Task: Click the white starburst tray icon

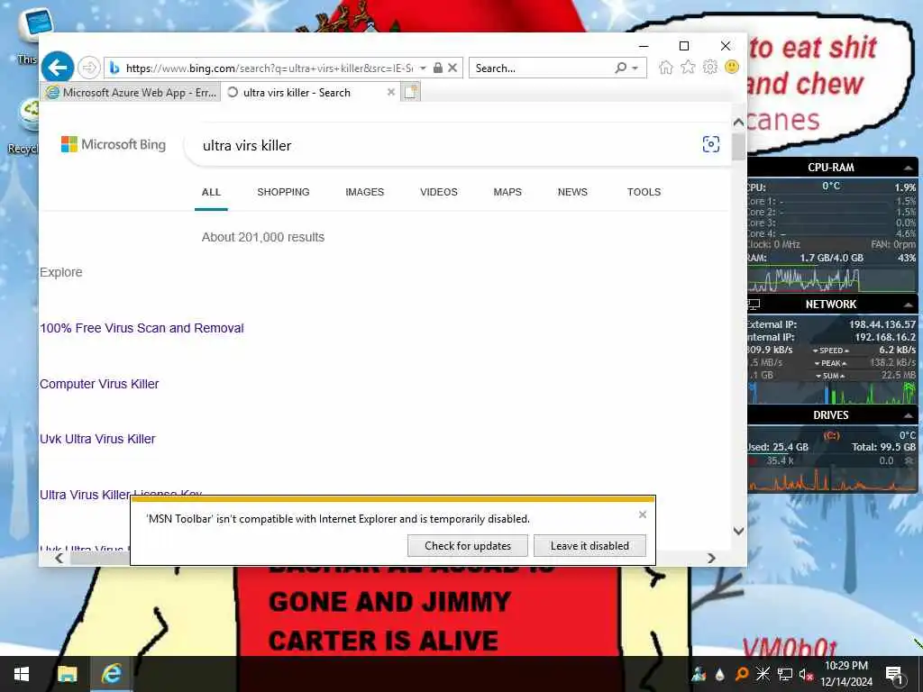Action: 763,674
